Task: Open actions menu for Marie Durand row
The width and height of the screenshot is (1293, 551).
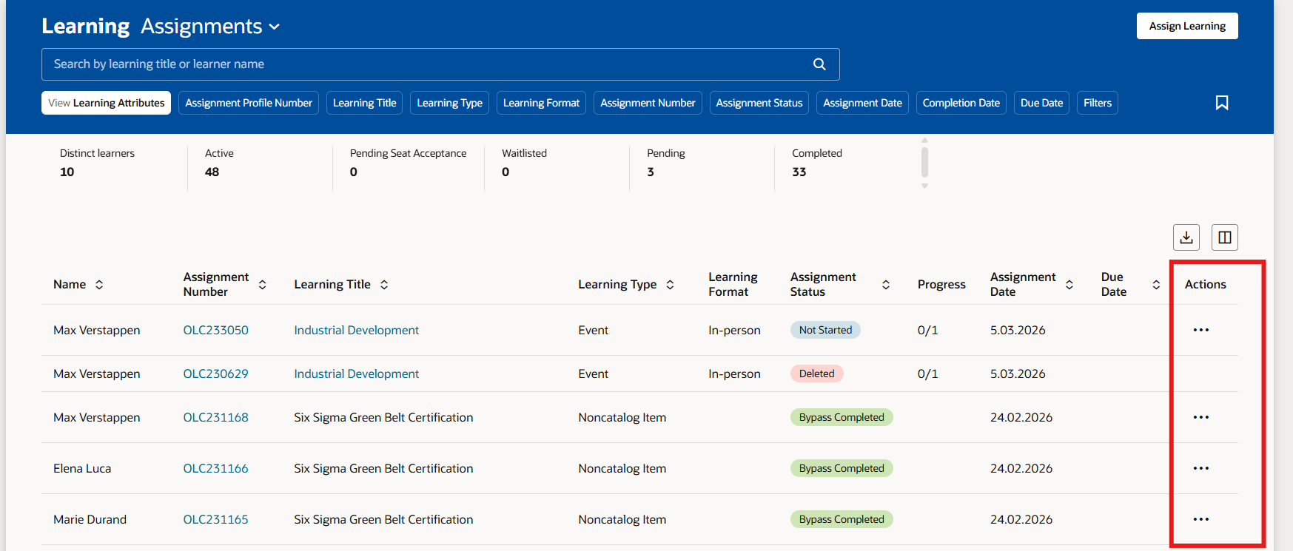Action: (x=1201, y=519)
